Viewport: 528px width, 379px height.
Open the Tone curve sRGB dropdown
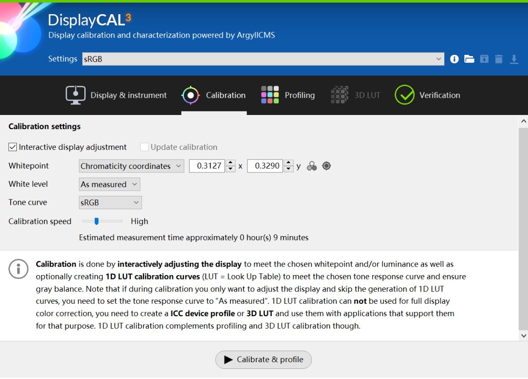pyautogui.click(x=110, y=203)
